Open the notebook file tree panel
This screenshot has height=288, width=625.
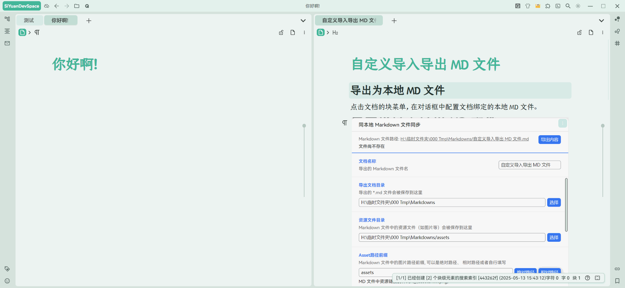tap(7, 19)
